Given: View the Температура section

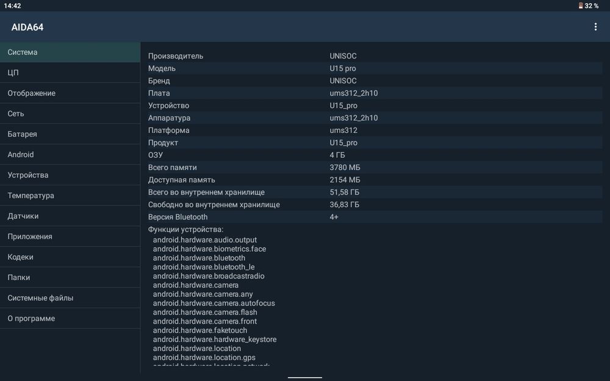Looking at the screenshot, I should point(70,196).
